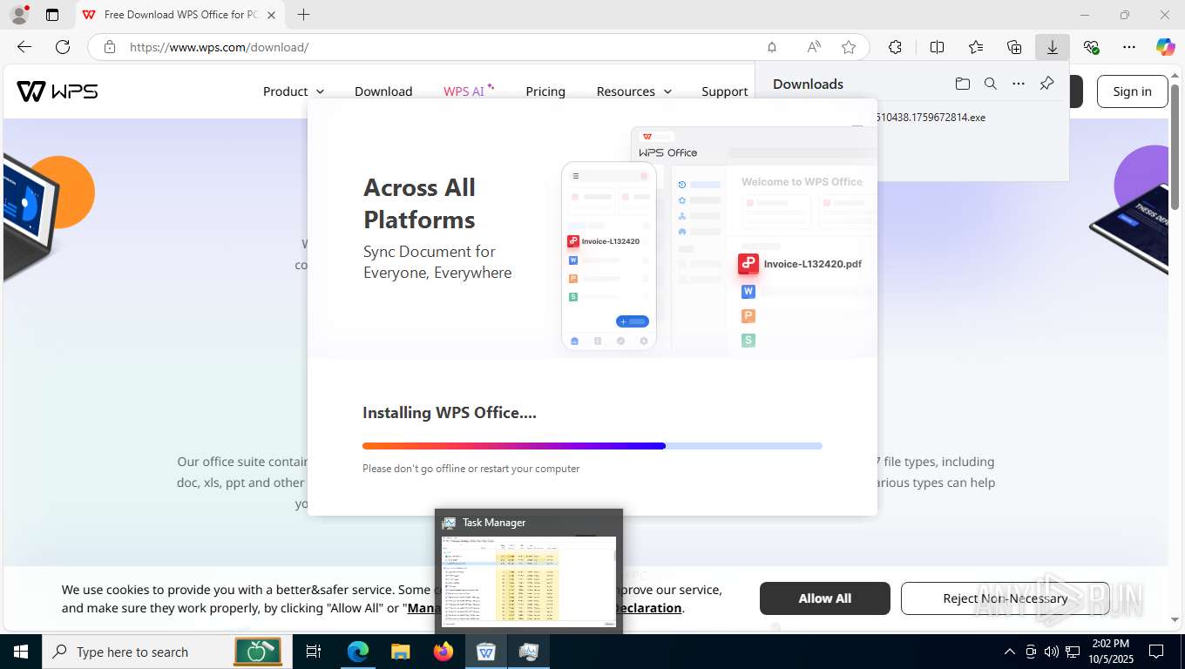Open the Support nav item
This screenshot has width=1185, height=669.
[725, 91]
